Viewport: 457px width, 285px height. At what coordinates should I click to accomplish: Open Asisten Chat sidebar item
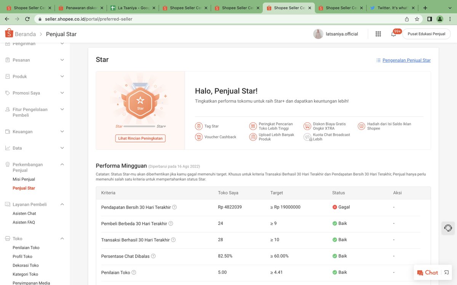coord(24,214)
